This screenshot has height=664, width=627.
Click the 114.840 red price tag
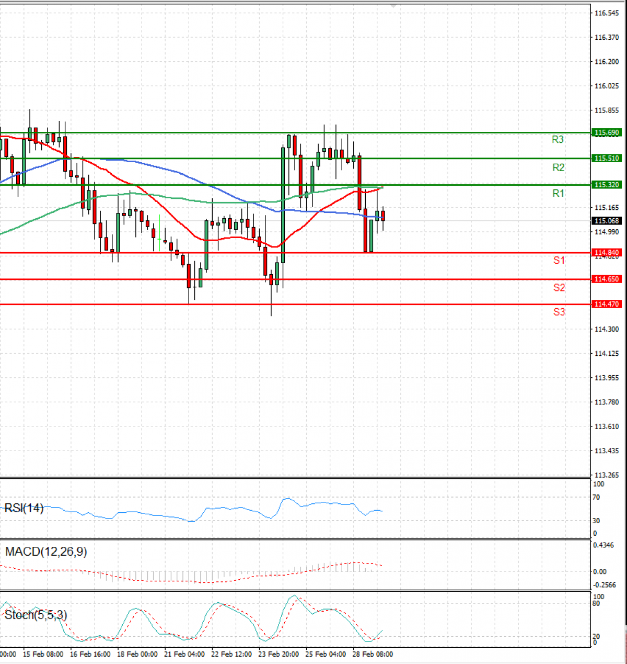(x=606, y=253)
